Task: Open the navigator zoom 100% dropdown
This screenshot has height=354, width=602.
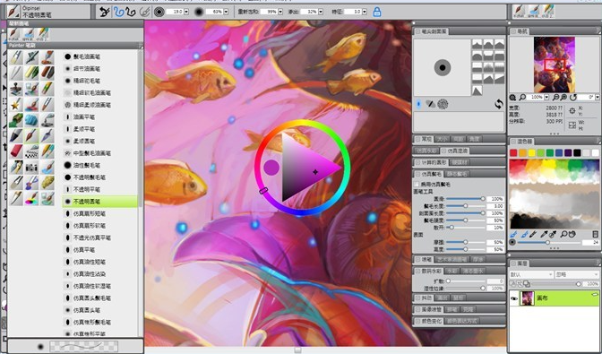Action: [546, 97]
